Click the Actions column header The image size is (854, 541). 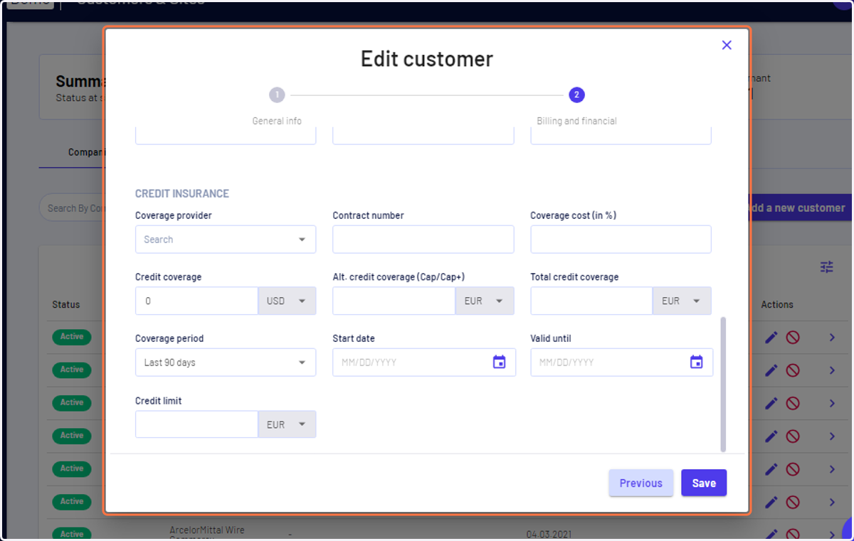[x=777, y=304]
